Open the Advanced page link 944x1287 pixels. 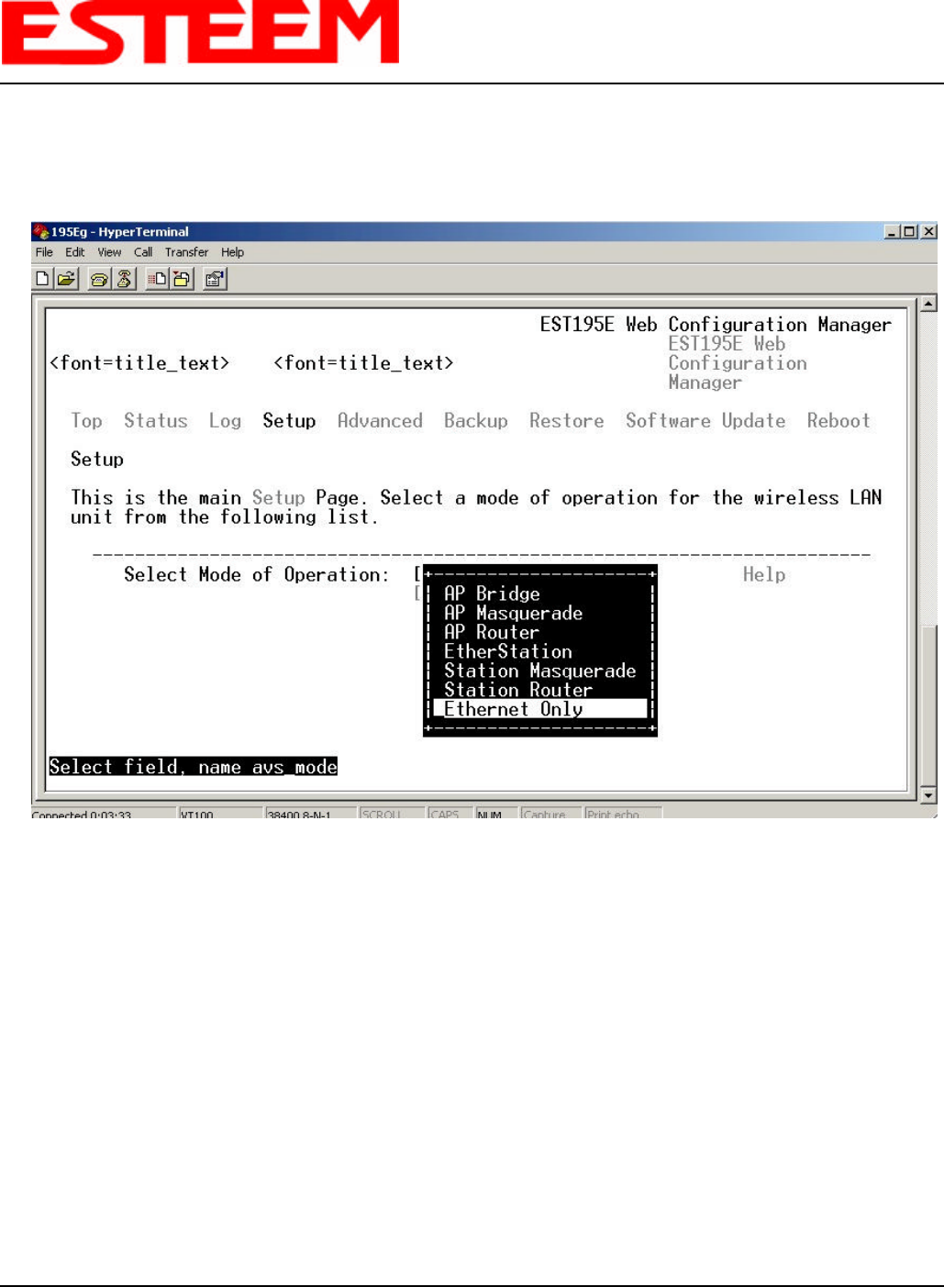coord(380,421)
